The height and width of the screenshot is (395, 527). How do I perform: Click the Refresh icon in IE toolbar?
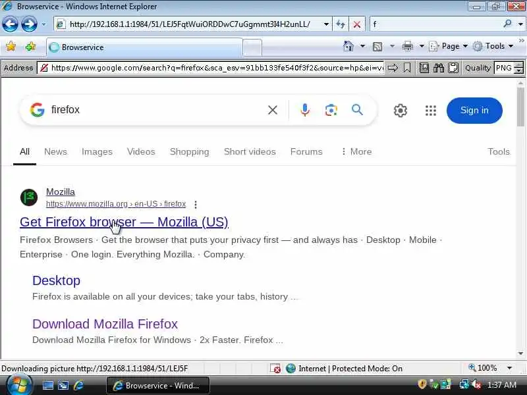pos(341,24)
